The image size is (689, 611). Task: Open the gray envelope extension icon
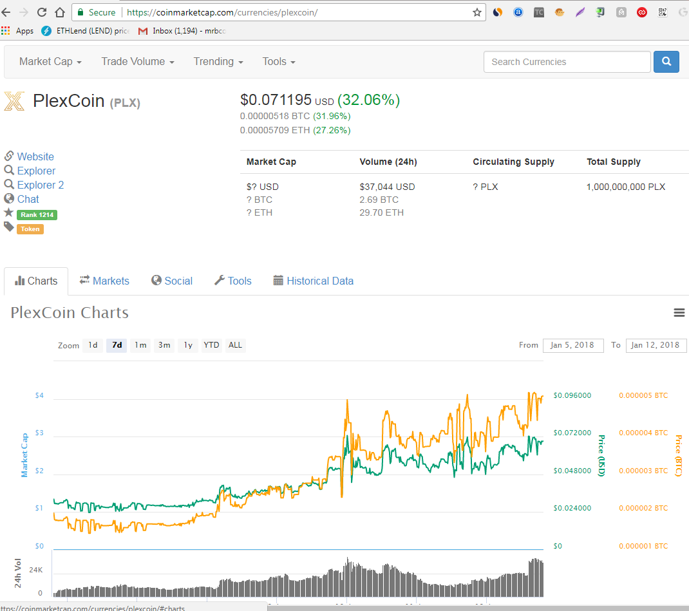click(621, 12)
